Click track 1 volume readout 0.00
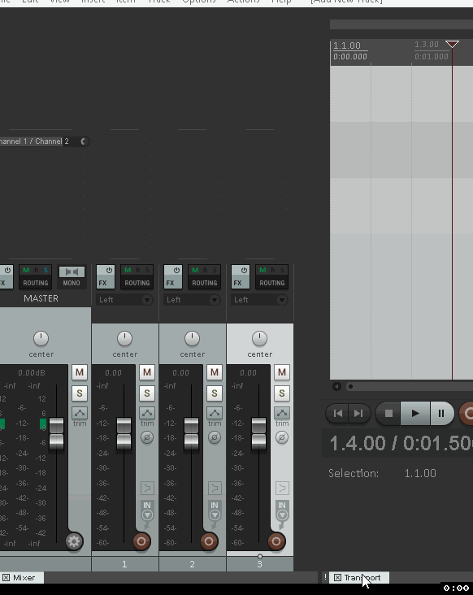The width and height of the screenshot is (473, 595). point(114,373)
